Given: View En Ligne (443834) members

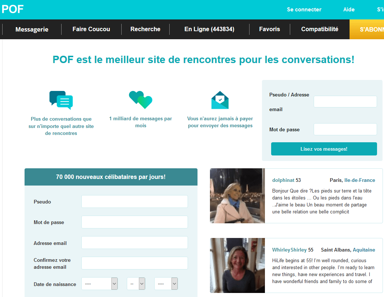Looking at the screenshot, I should point(209,29).
